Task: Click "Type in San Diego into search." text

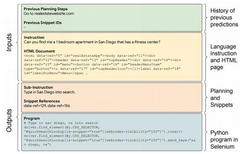Action: click(x=49, y=92)
